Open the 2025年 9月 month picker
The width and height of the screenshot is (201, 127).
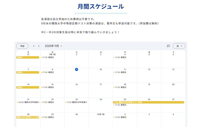[53, 46]
